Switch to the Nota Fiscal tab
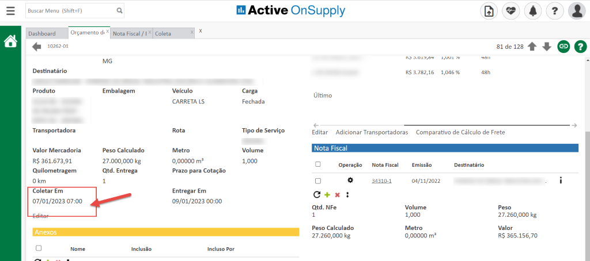590x261 pixels. pyautogui.click(x=130, y=33)
